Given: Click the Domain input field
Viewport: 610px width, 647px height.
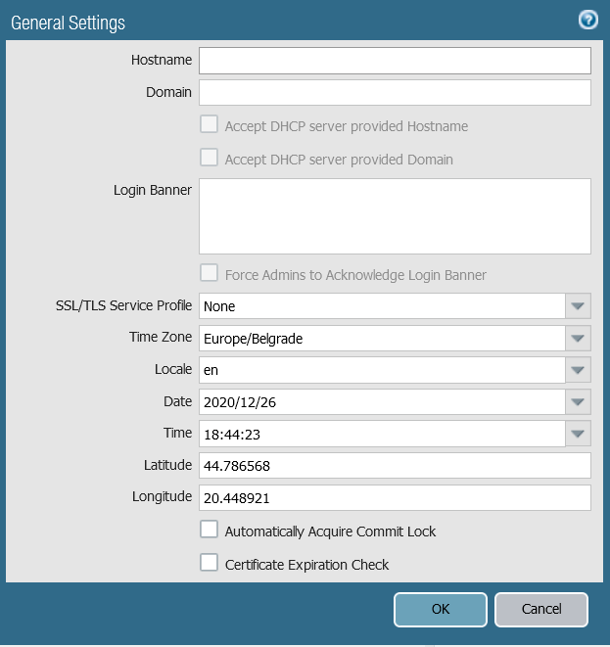Looking at the screenshot, I should click(395, 92).
